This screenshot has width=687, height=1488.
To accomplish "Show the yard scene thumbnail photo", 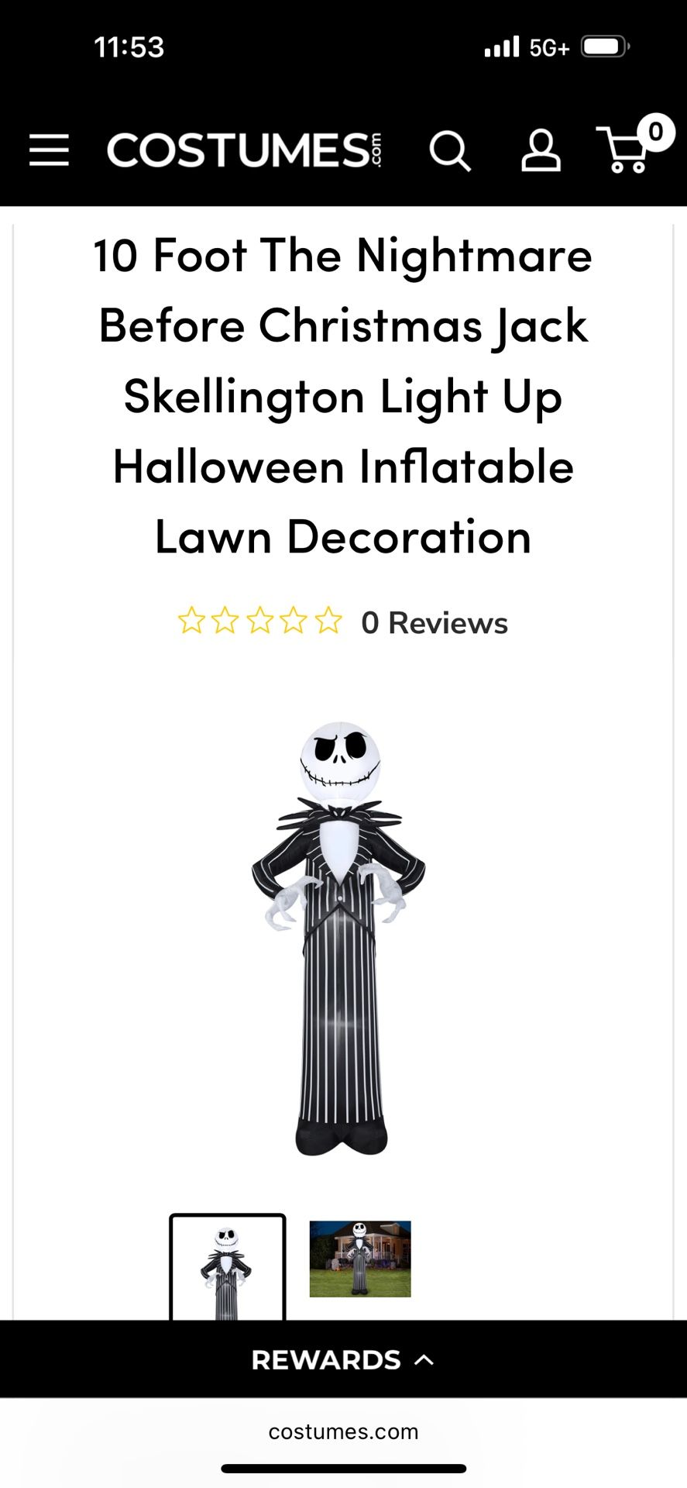I will [x=360, y=1259].
